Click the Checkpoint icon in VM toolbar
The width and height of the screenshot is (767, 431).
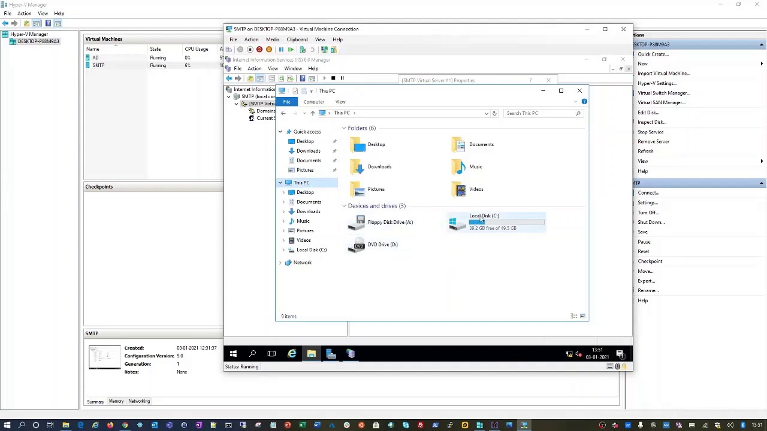click(x=303, y=50)
